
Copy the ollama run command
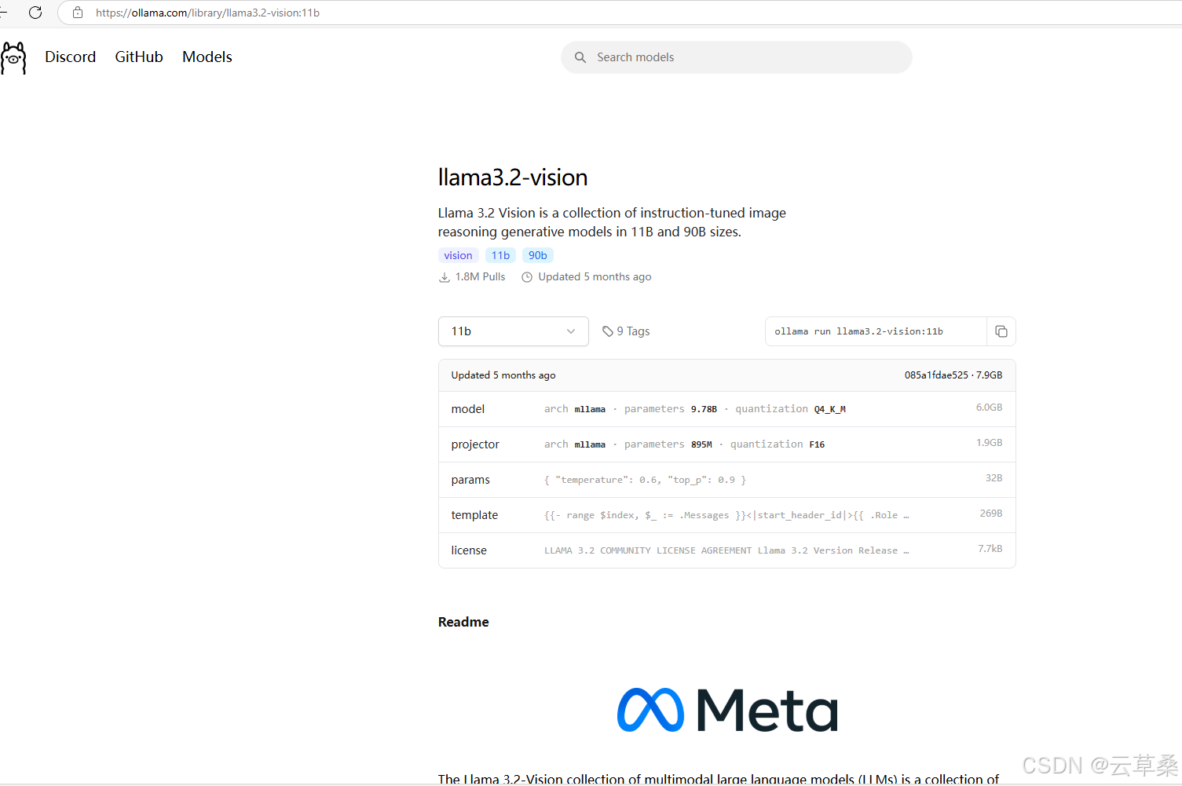[1001, 331]
